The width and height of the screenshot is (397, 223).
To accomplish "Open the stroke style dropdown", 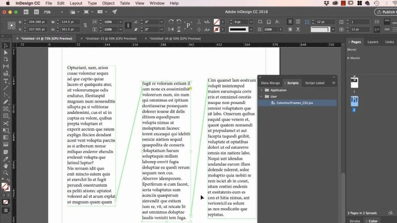I will 251,29.
